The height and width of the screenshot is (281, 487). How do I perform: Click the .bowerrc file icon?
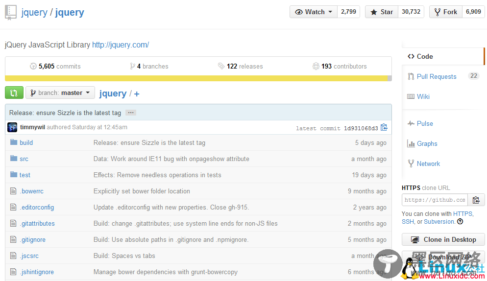[x=13, y=191]
